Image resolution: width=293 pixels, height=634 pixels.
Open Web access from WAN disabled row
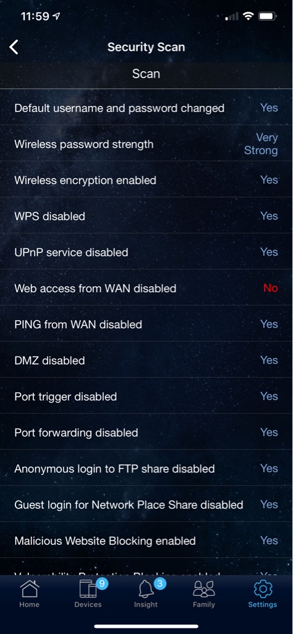[x=146, y=288]
